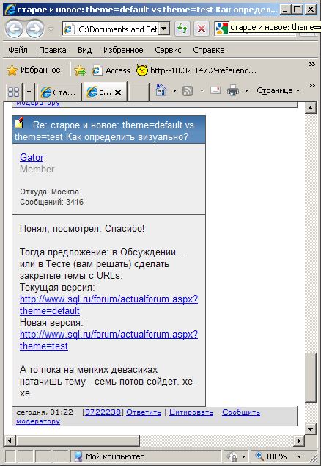Open the Сервис menu
321x466 pixels.
tap(168, 50)
